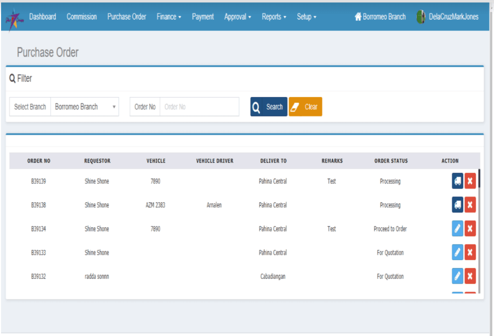The image size is (494, 336).
Task: Select order number B39138
Action: point(38,205)
